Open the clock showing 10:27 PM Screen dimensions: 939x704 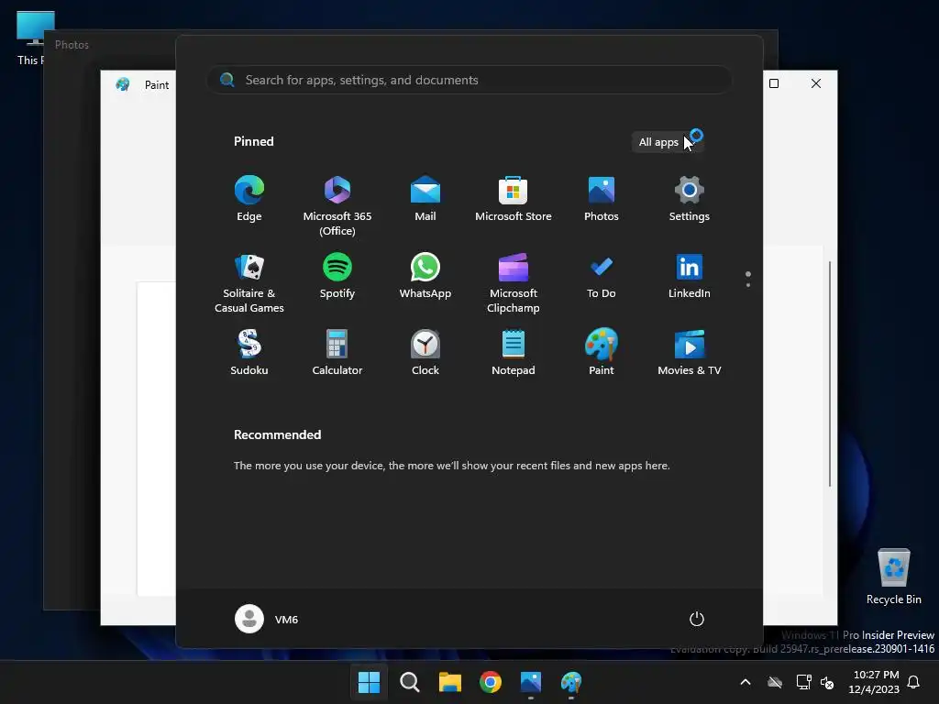pyautogui.click(x=874, y=682)
